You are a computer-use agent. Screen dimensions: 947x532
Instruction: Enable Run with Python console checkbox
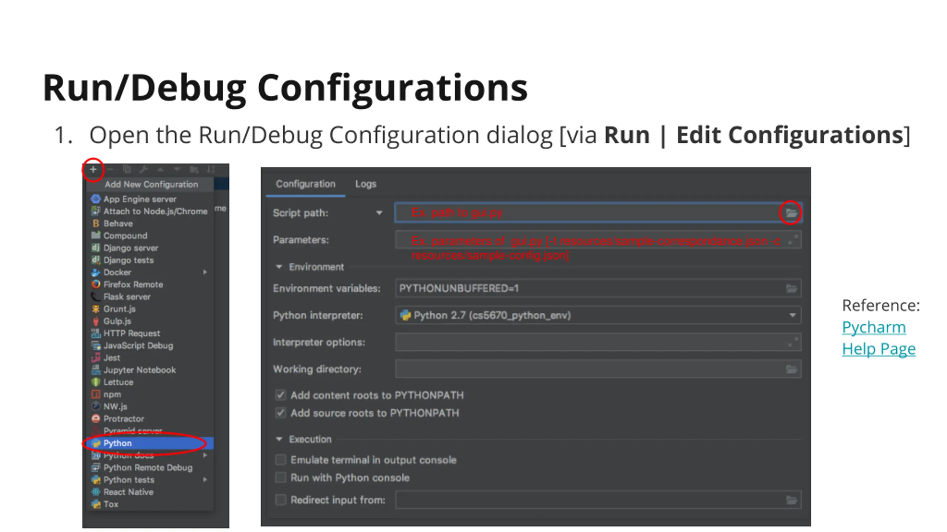pyautogui.click(x=281, y=478)
